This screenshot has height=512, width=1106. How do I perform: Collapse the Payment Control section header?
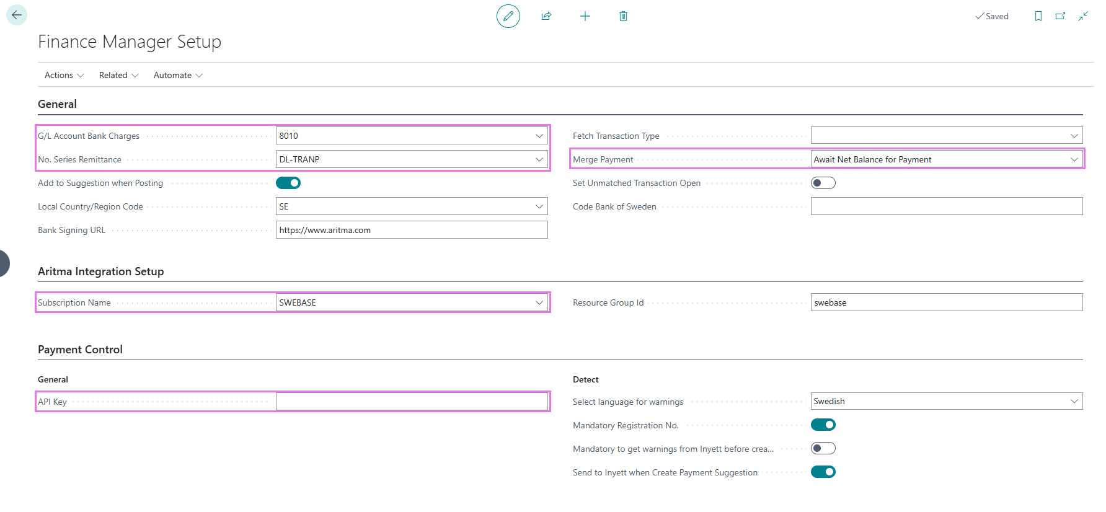point(80,350)
